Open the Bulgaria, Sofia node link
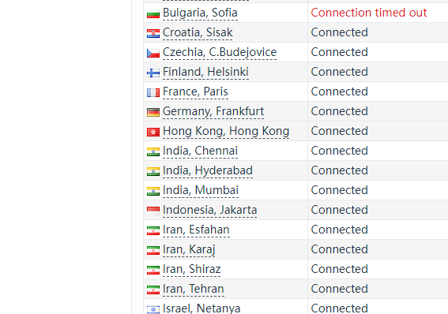Image resolution: width=448 pixels, height=314 pixels. 200,13
